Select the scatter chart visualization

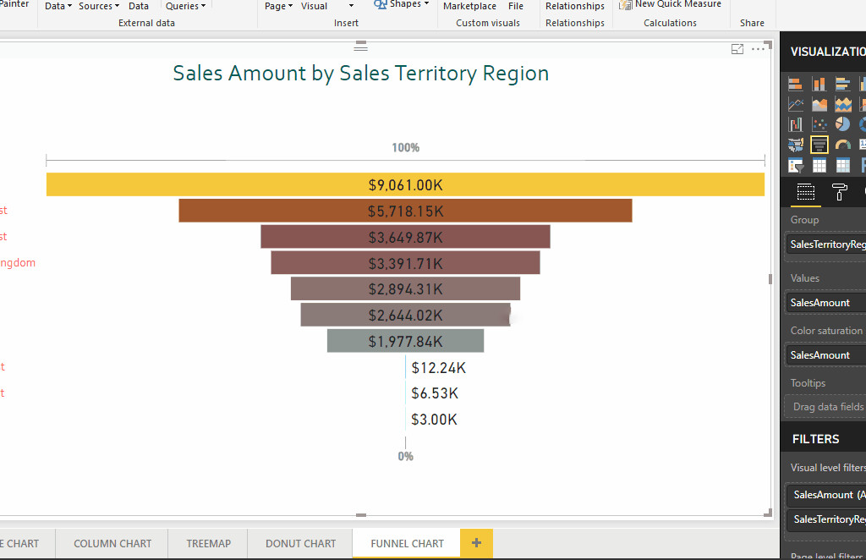pos(819,124)
